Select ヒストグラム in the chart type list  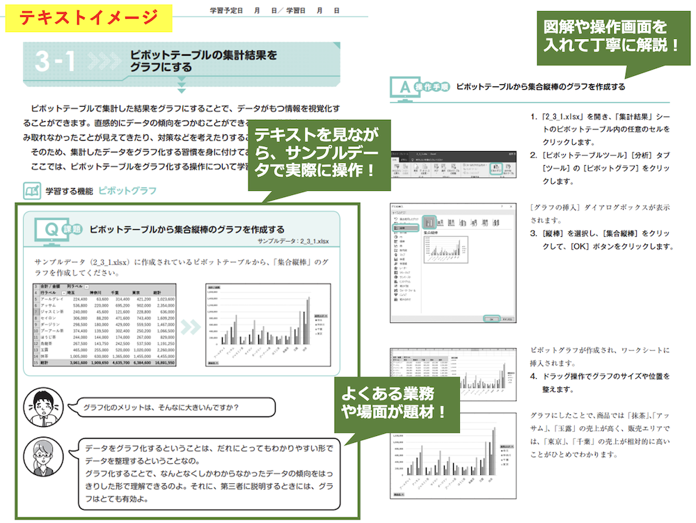402,281
